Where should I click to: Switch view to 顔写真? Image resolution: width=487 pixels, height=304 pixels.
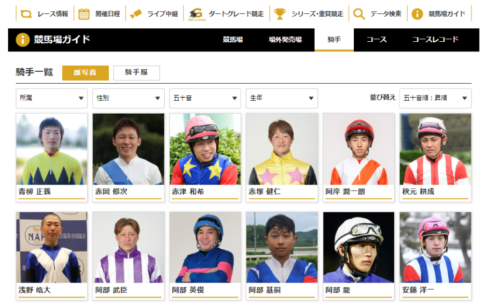pyautogui.click(x=85, y=72)
